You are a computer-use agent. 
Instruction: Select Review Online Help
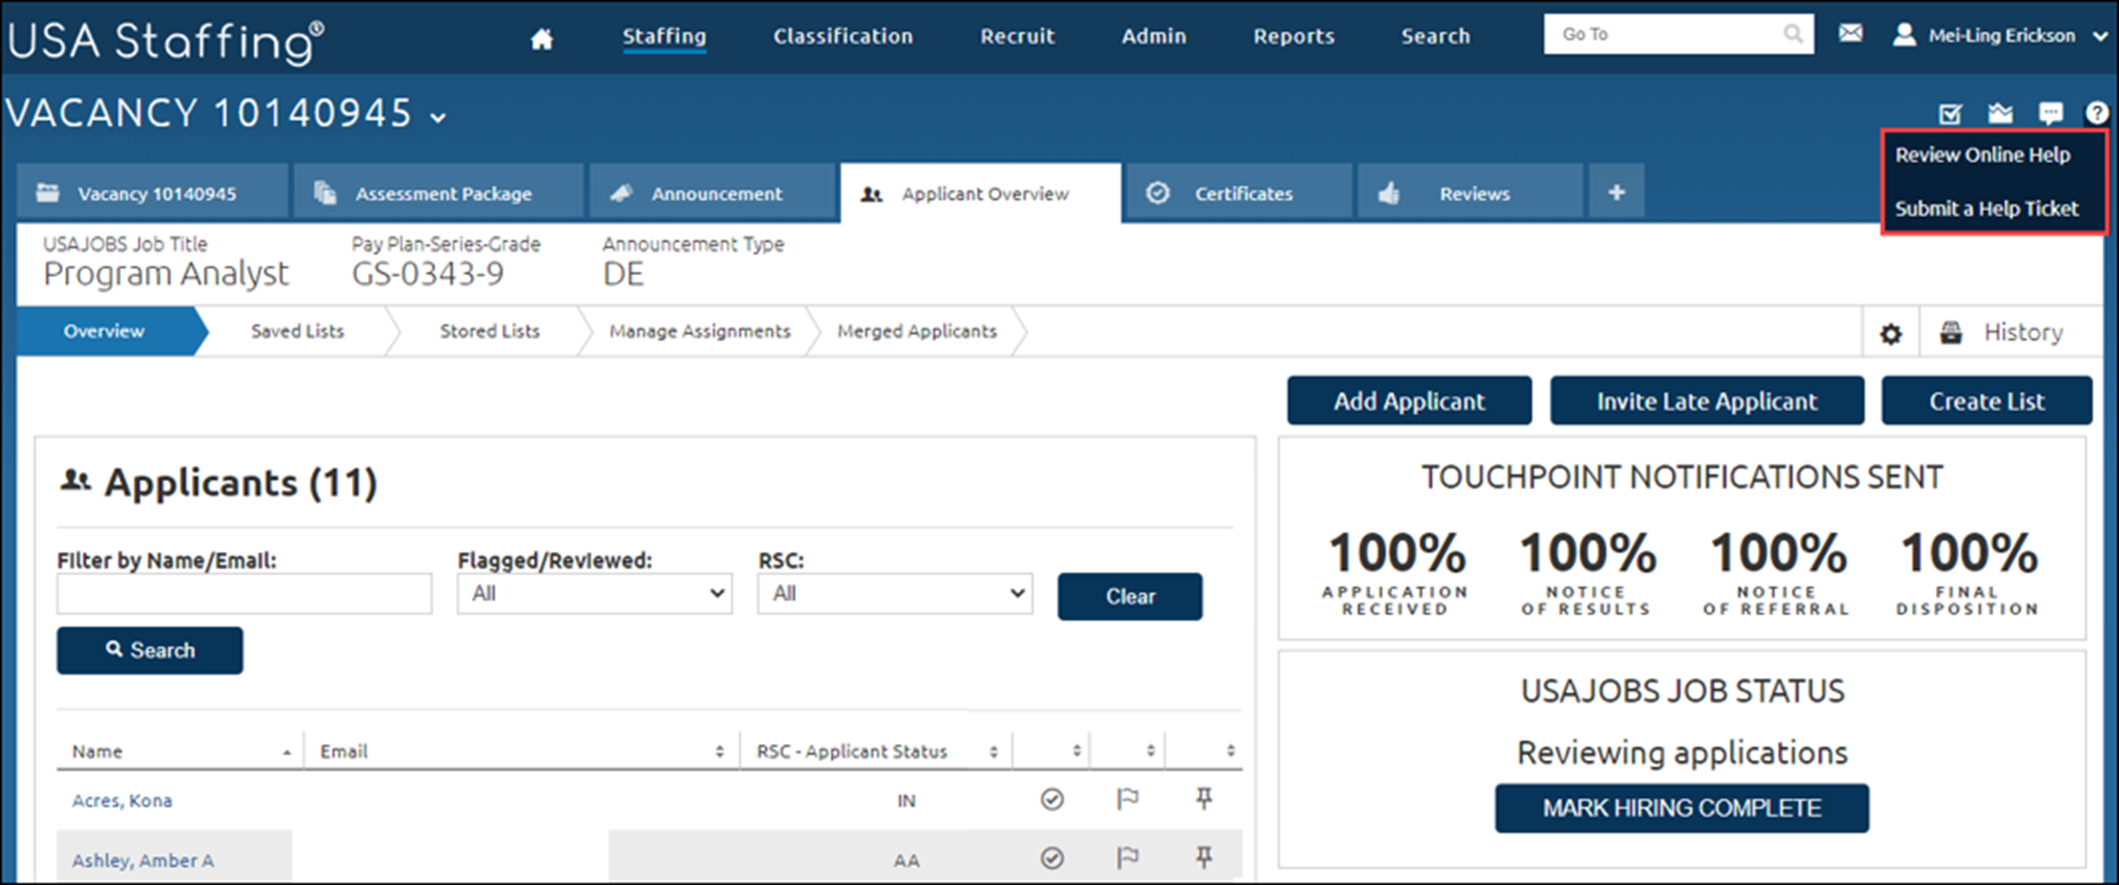pyautogui.click(x=1982, y=155)
